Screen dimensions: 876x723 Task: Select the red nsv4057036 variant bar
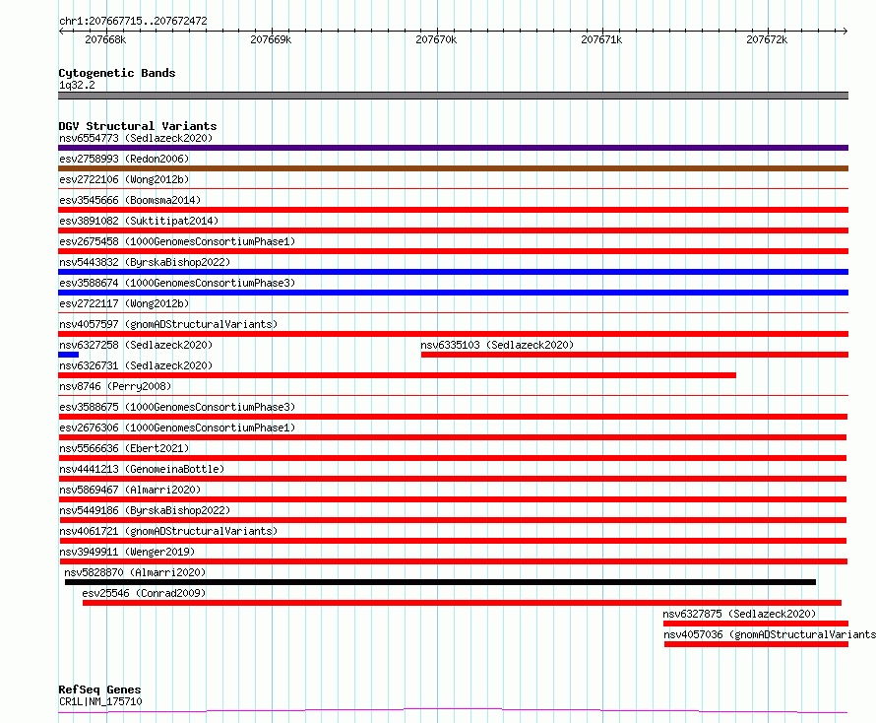click(x=757, y=644)
